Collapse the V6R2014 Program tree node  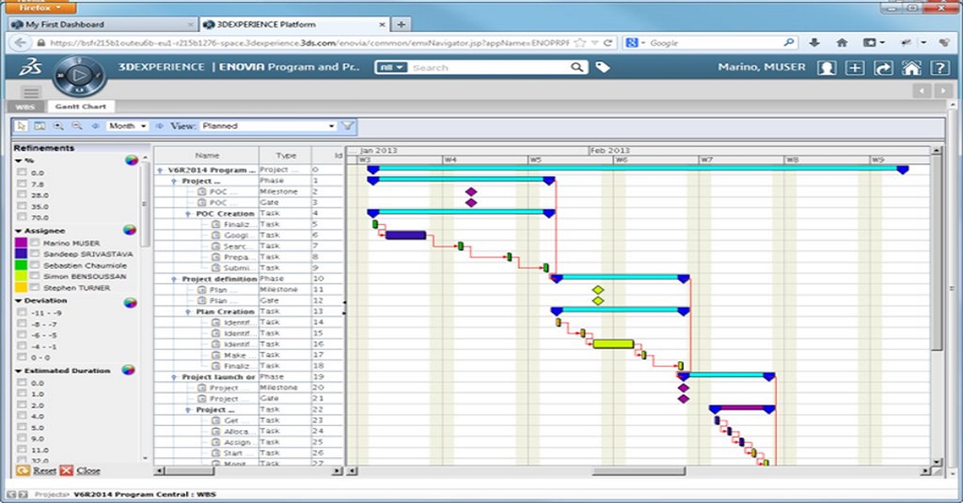pos(160,170)
